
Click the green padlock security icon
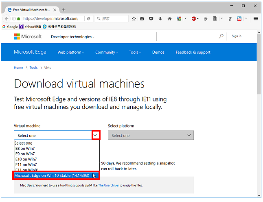point(19,19)
